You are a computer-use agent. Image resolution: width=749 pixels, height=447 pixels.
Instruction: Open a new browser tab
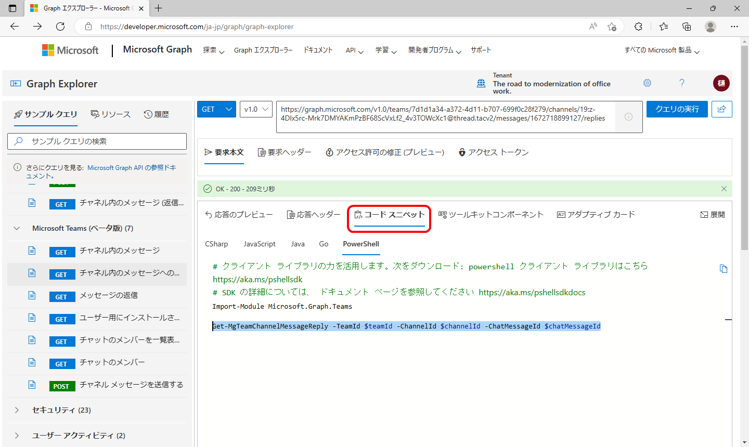click(x=159, y=8)
